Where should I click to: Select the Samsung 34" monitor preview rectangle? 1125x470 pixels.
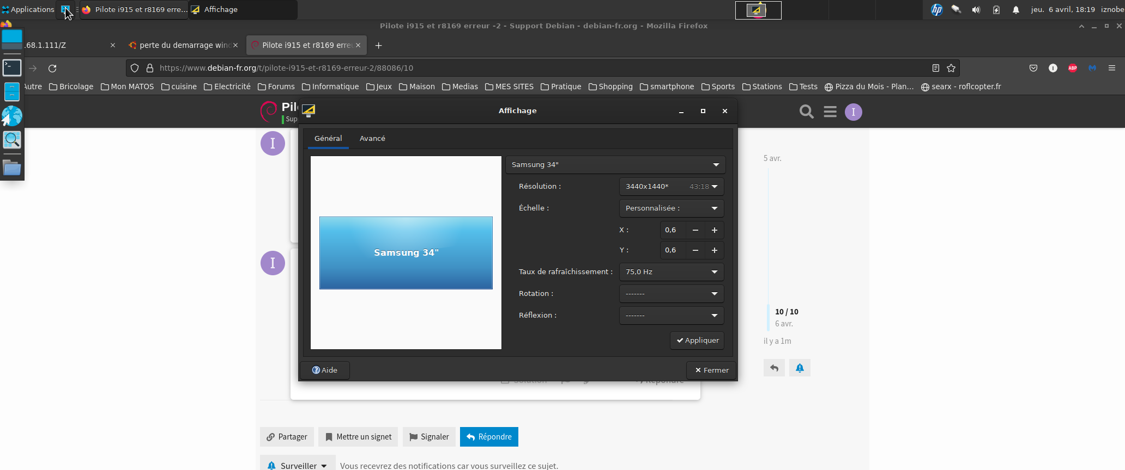406,253
